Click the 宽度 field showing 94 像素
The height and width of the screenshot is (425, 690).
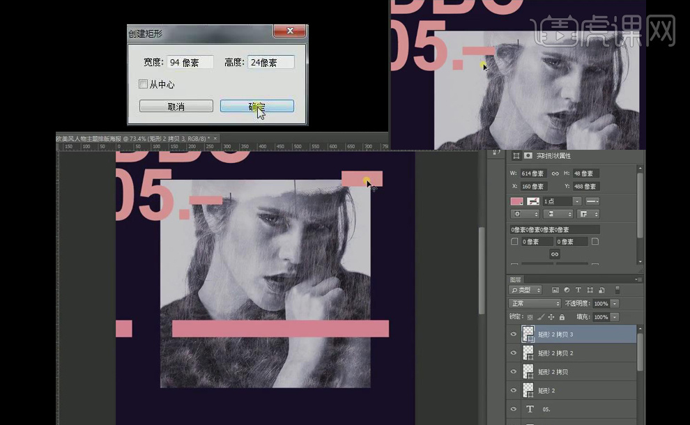(190, 62)
